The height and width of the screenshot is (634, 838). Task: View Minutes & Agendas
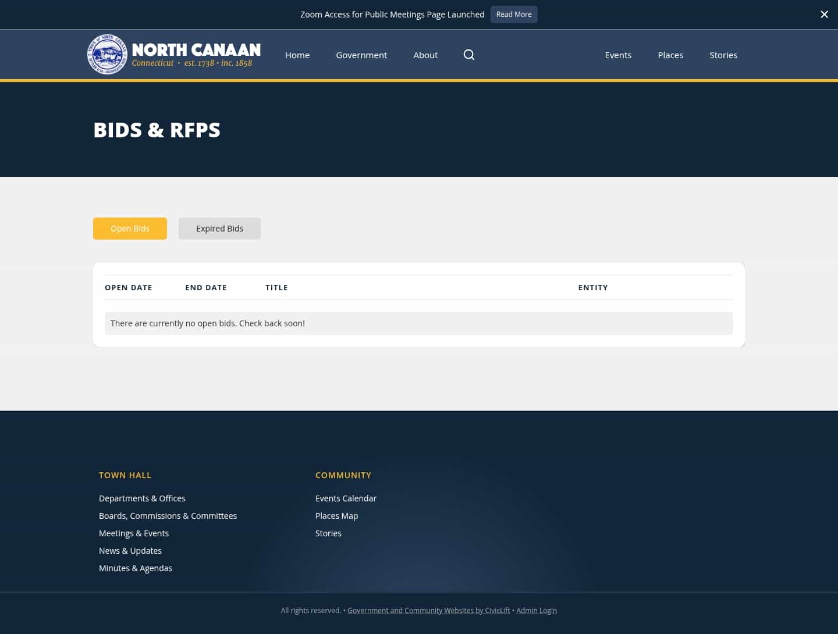pyautogui.click(x=136, y=568)
